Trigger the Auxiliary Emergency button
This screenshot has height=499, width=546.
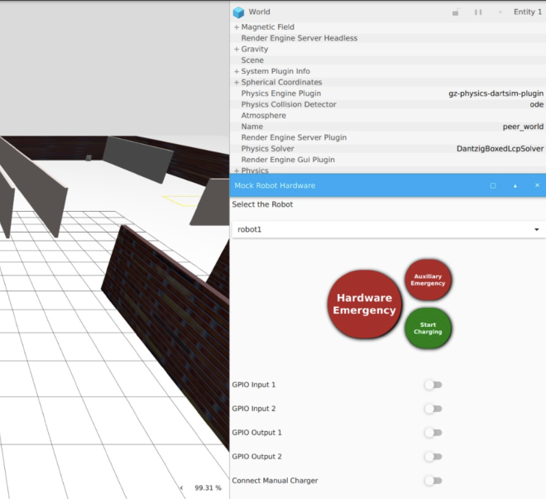click(428, 280)
